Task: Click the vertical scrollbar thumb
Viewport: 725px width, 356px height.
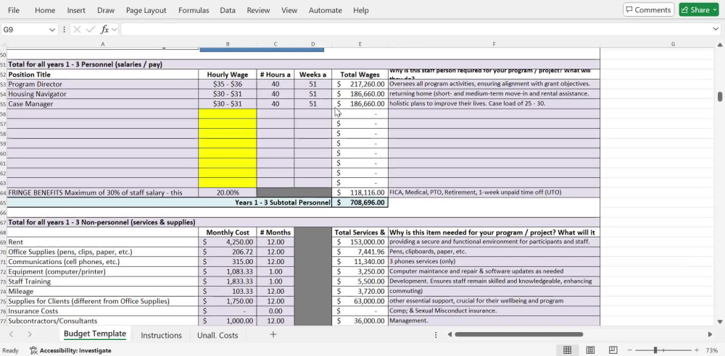Action: coord(720,96)
